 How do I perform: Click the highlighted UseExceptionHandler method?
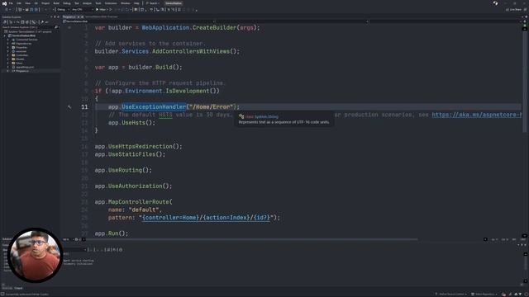[x=154, y=106]
